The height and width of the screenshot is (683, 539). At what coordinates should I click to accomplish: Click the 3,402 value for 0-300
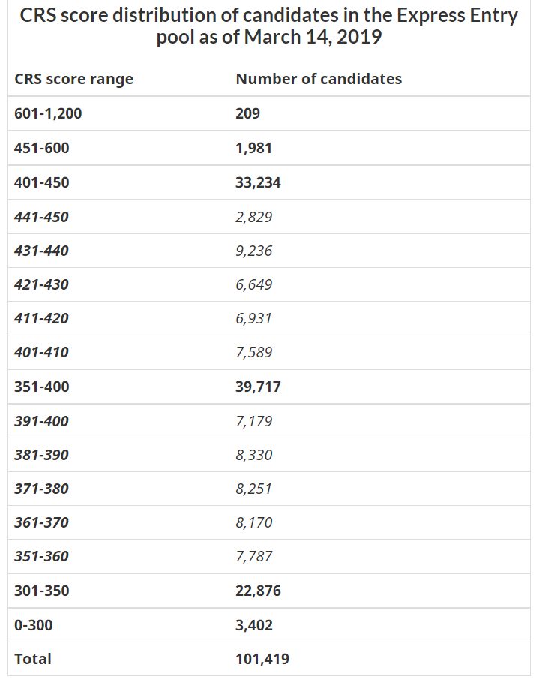253,625
